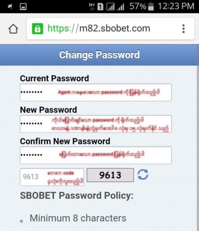The width and height of the screenshot is (199, 231).
Task: Tap the SBOBET Password Policy heading
Action: click(77, 196)
